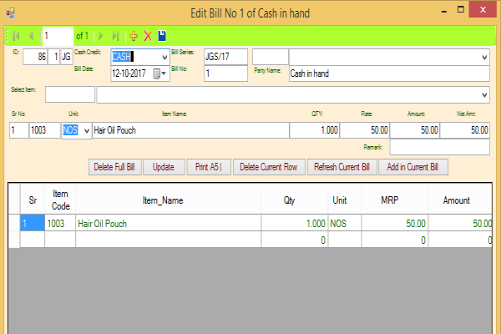Screen dimensions: 501x334
Task: Focus the Party Name Cash in hand field
Action: (x=389, y=73)
